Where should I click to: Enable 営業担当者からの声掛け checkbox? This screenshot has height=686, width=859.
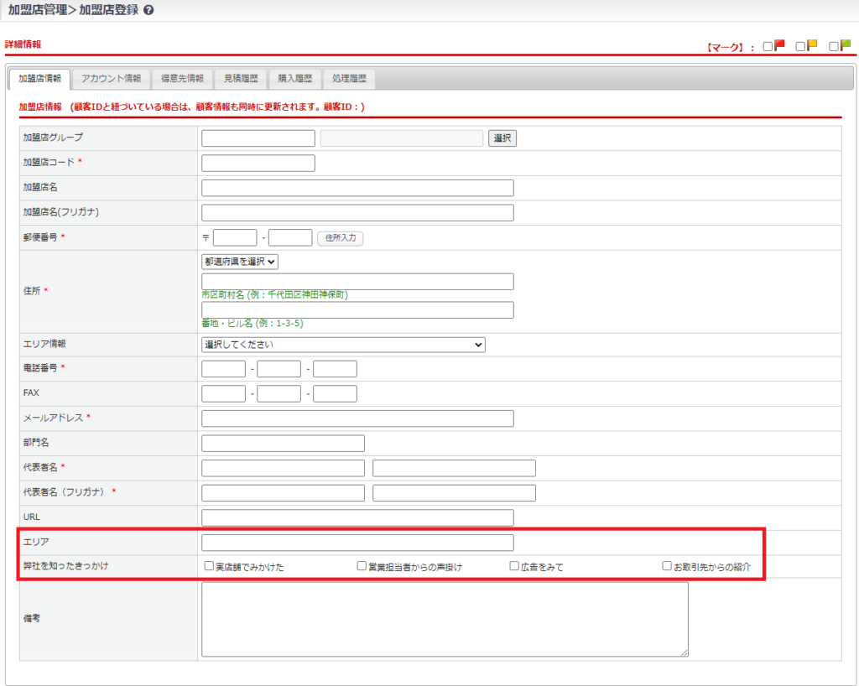coord(362,566)
